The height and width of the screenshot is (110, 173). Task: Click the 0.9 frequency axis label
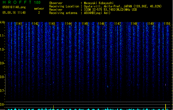(x=2, y=63)
